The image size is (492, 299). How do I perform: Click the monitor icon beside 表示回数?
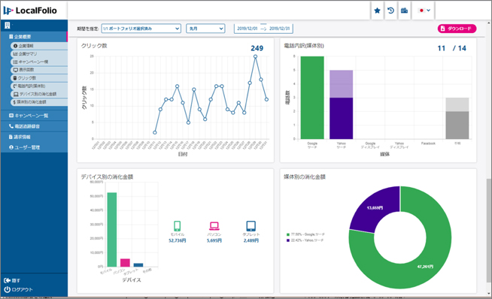coord(15,70)
